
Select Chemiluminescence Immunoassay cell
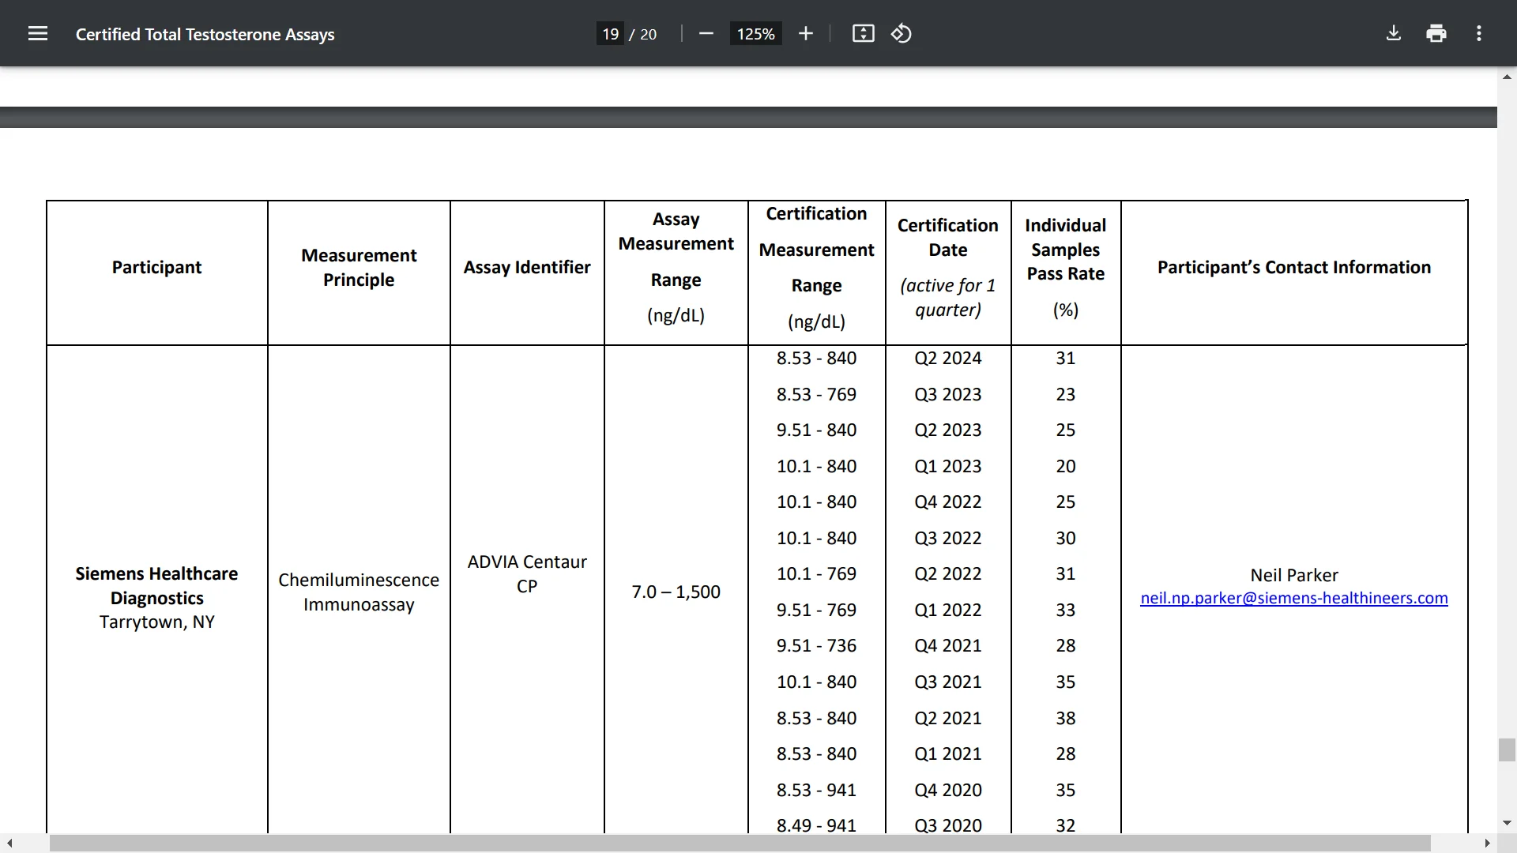click(x=359, y=592)
